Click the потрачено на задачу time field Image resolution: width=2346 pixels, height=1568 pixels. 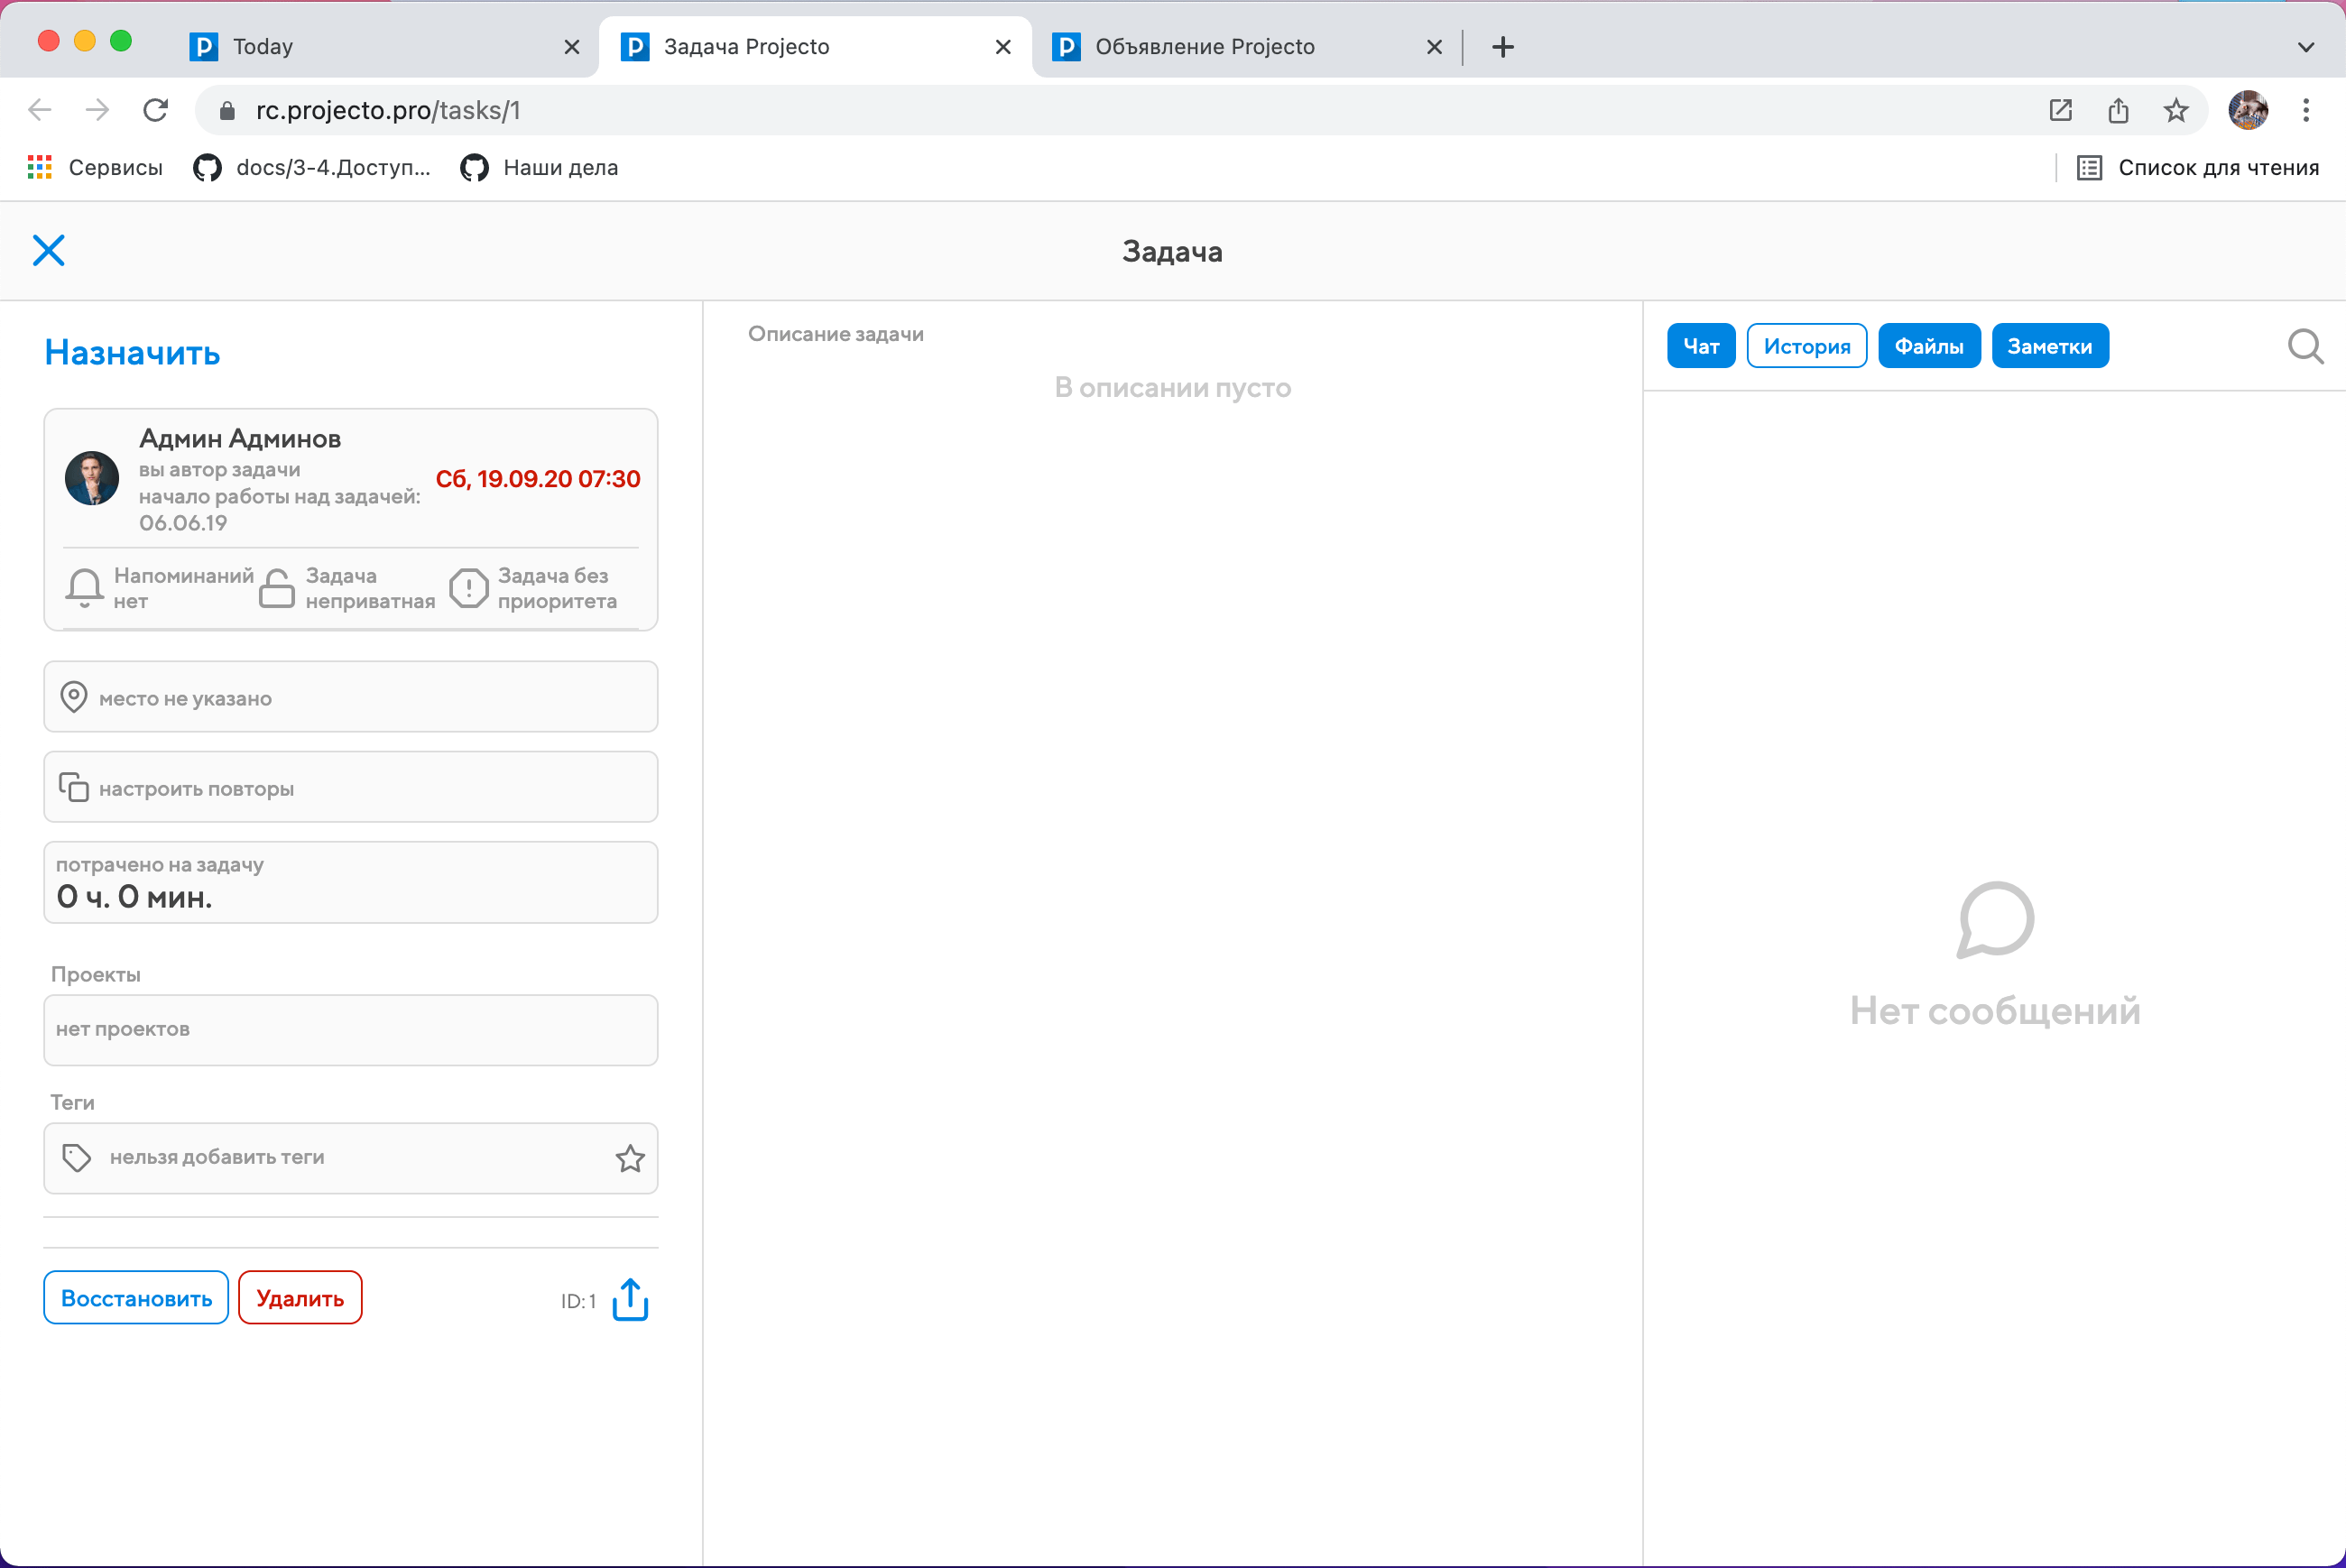[350, 882]
